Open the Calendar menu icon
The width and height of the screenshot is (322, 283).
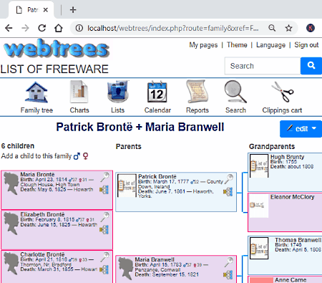[x=157, y=92]
